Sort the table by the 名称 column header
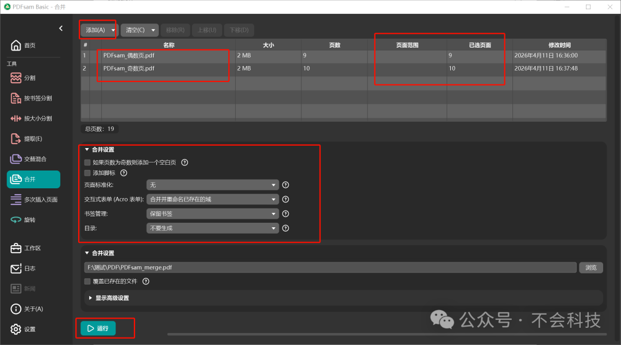This screenshot has height=345, width=621. [168, 45]
